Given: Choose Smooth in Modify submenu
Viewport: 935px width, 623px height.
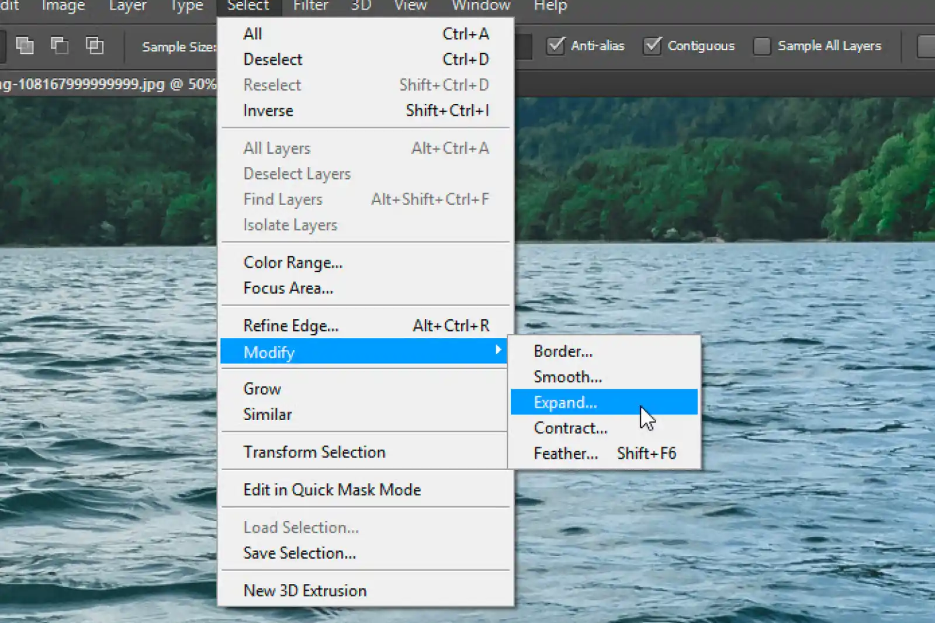Looking at the screenshot, I should tap(604, 377).
